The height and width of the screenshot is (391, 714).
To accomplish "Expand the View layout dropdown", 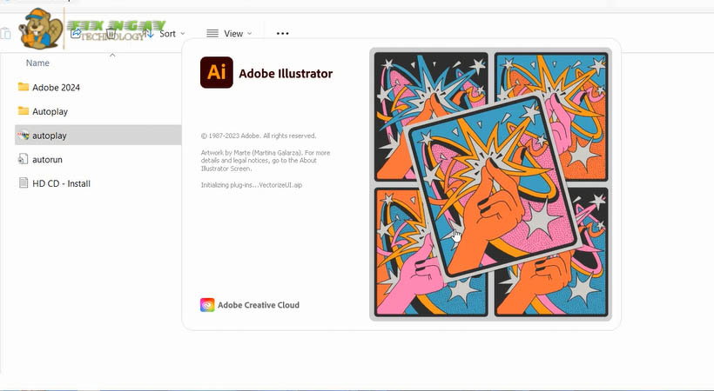I will tap(229, 33).
